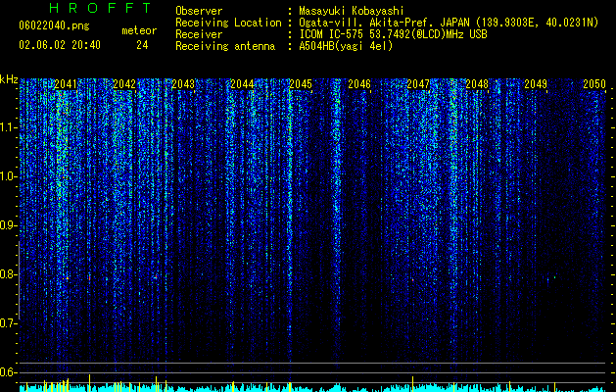Screen dimensions: 616x392
Task: Click the 2050 time marker
Action: [594, 84]
